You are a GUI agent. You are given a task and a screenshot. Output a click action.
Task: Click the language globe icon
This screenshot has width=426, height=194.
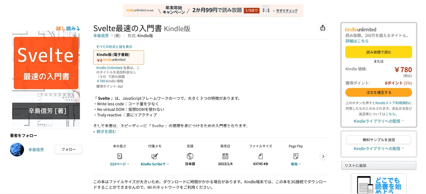pyautogui.click(x=190, y=156)
